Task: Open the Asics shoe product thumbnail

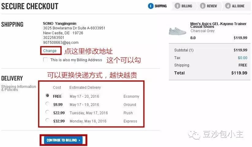Action: 177,31
